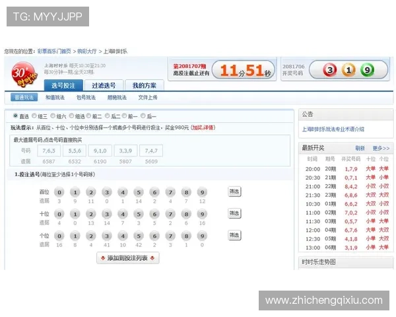Pick ball 7 in 百位 row
396x317 pixels.
coord(170,192)
